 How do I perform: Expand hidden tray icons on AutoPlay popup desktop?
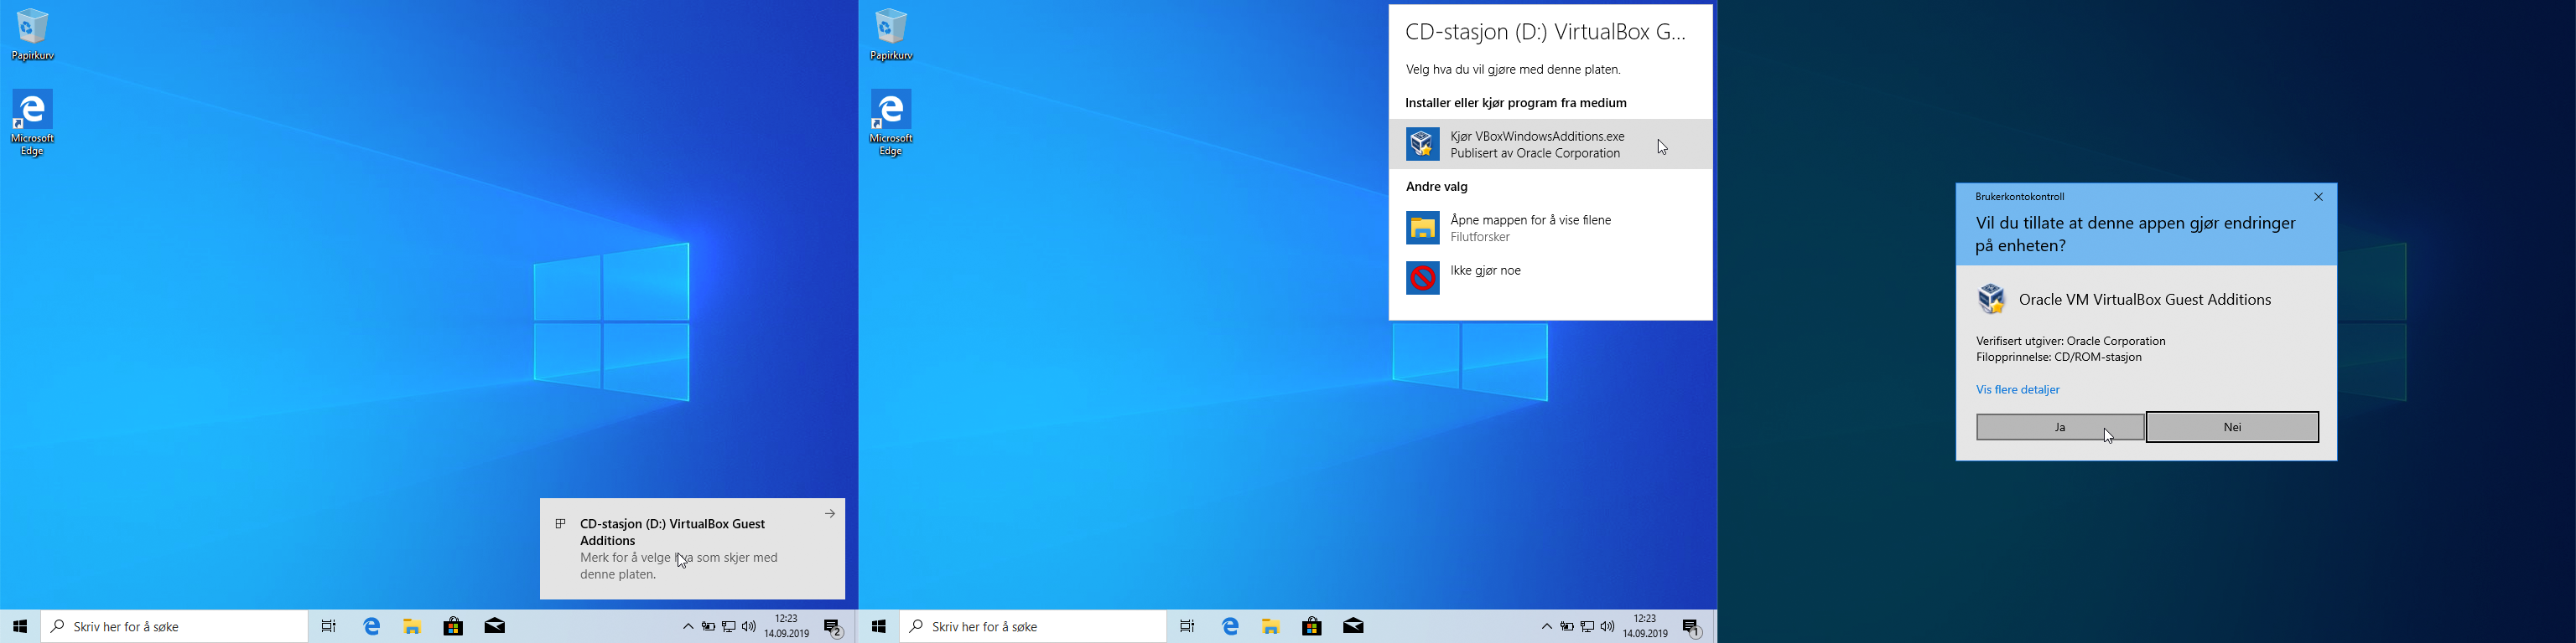1546,626
